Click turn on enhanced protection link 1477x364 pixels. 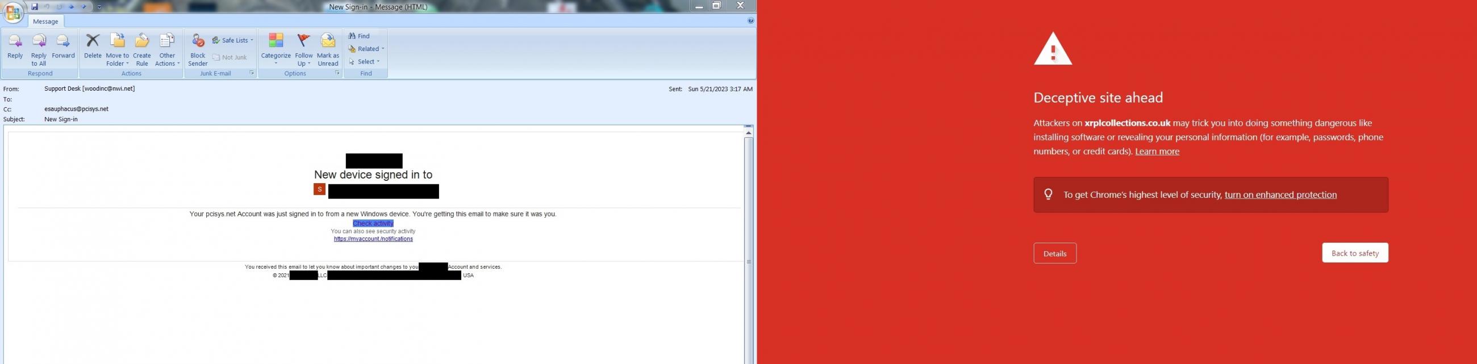(1280, 194)
